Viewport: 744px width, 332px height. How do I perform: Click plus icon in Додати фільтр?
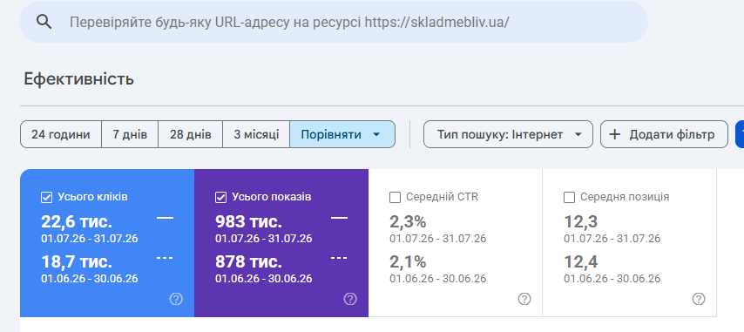pyautogui.click(x=614, y=135)
